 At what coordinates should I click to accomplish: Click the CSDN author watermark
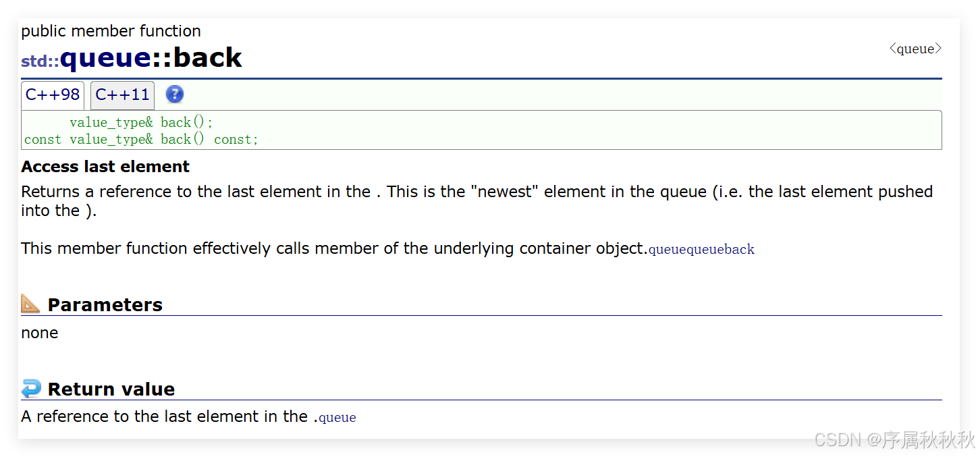point(894,440)
